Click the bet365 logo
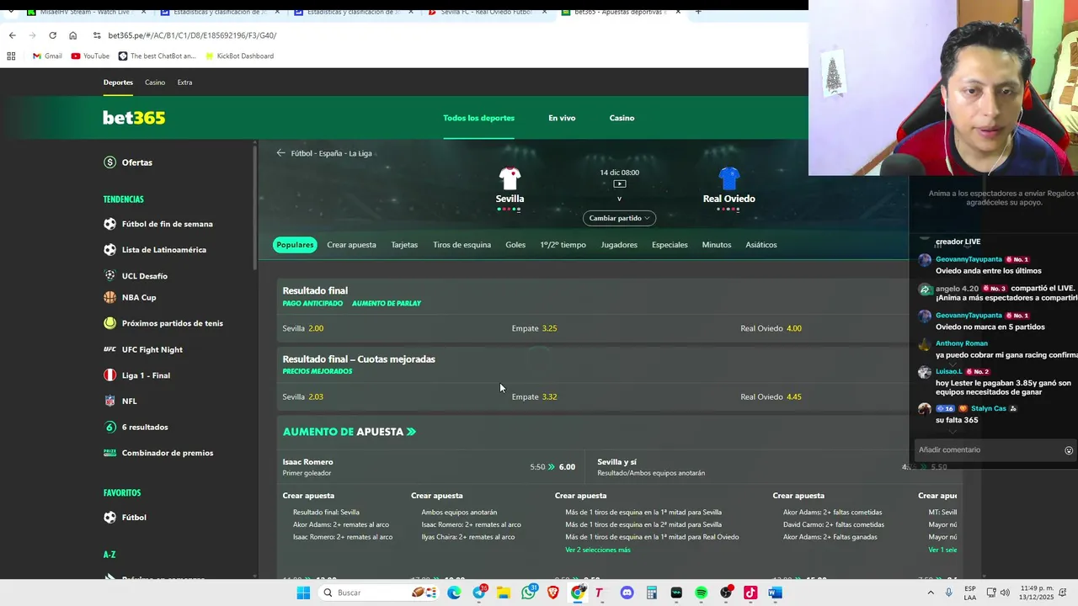The image size is (1078, 606). click(134, 118)
